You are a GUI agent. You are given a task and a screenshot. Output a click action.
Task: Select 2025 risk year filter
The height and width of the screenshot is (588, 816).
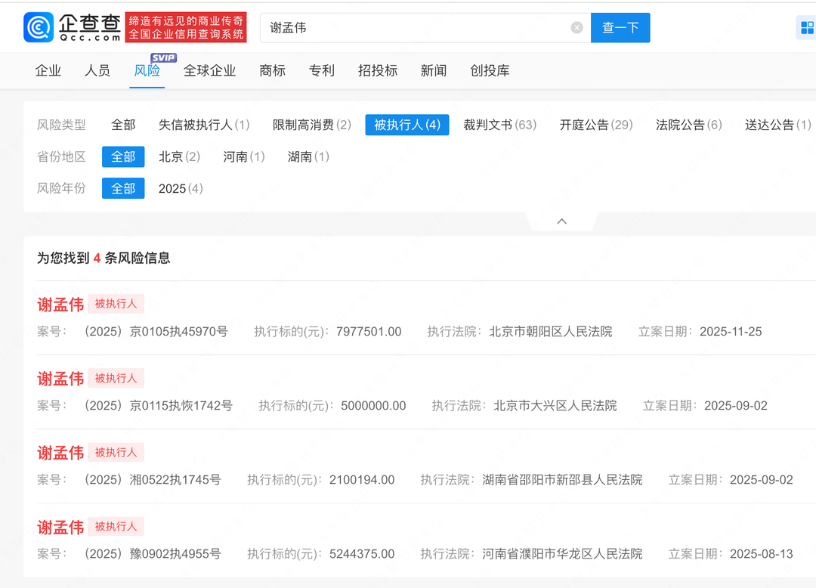click(x=181, y=188)
